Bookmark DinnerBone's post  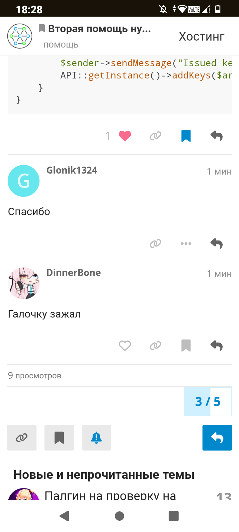coord(186,346)
